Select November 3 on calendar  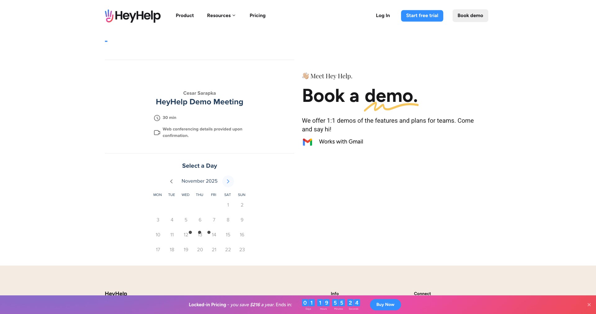coord(158,220)
